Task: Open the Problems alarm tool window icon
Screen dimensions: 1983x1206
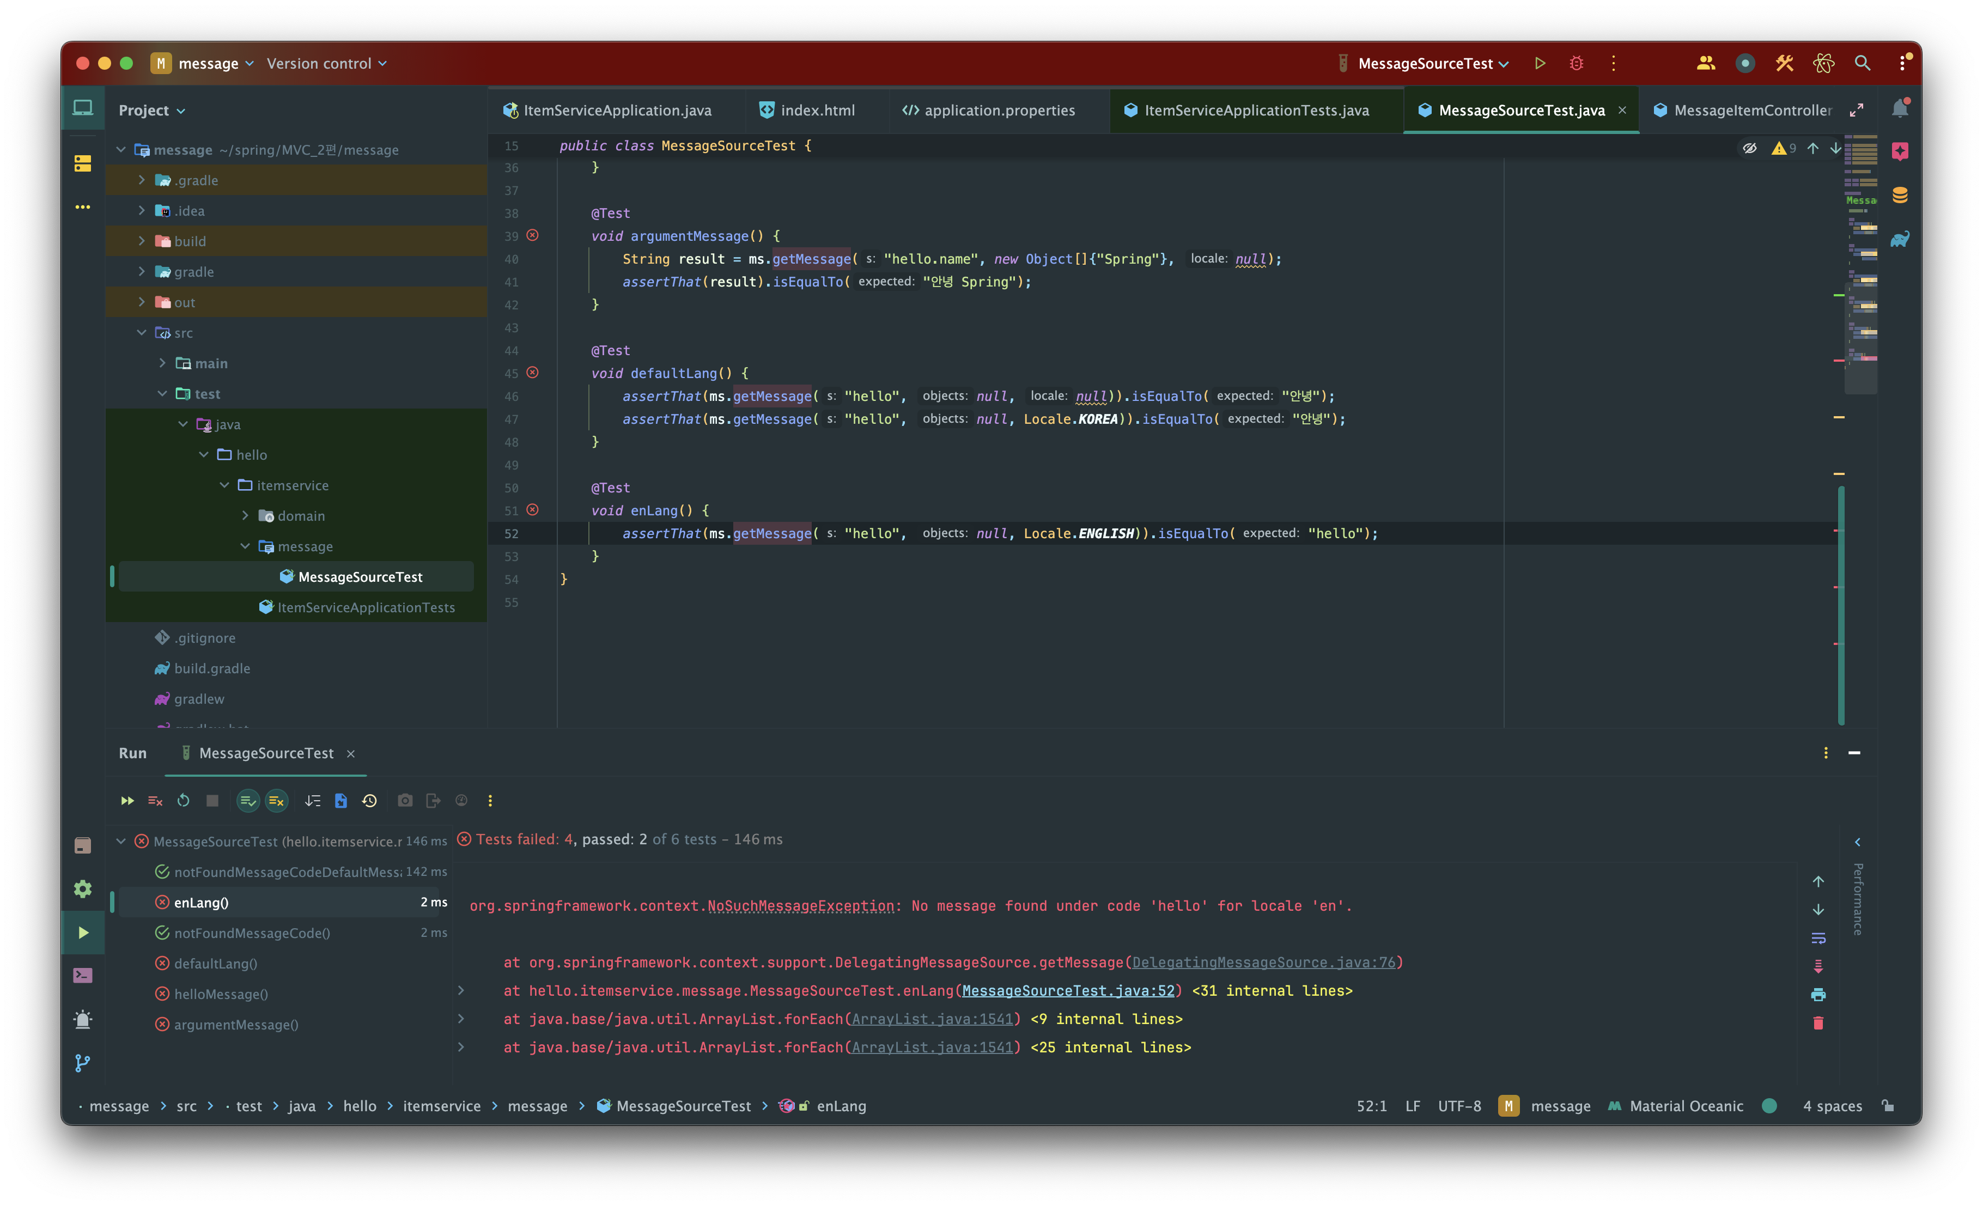Action: [83, 1019]
